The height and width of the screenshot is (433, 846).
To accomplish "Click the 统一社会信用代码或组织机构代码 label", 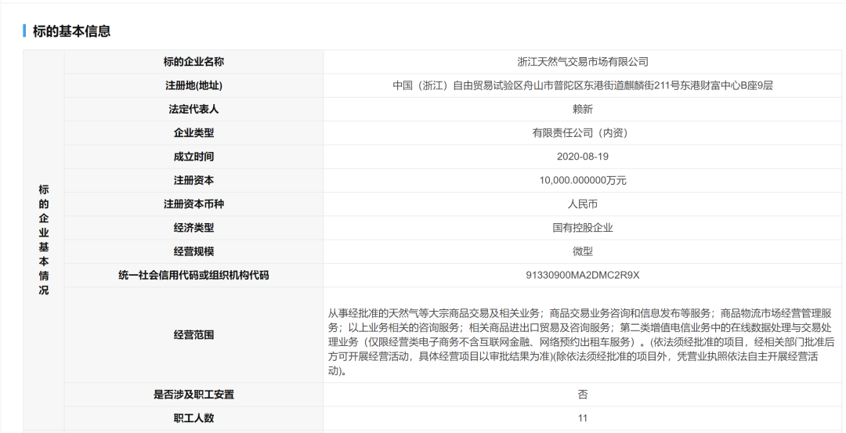I will click(193, 276).
